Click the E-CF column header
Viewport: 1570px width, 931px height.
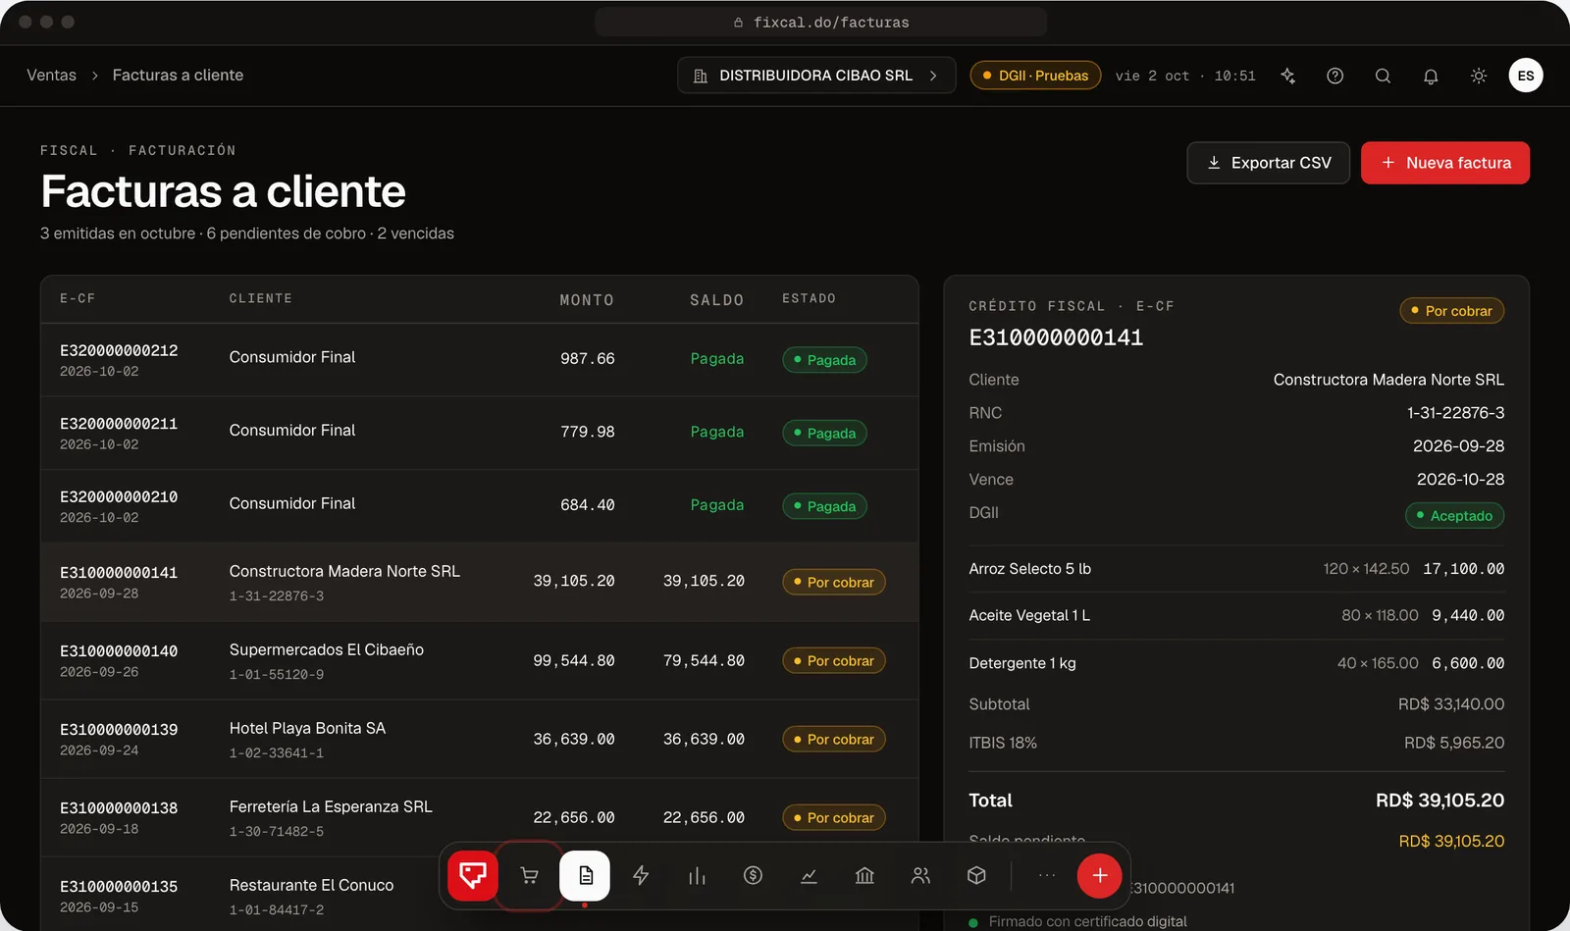coord(78,298)
